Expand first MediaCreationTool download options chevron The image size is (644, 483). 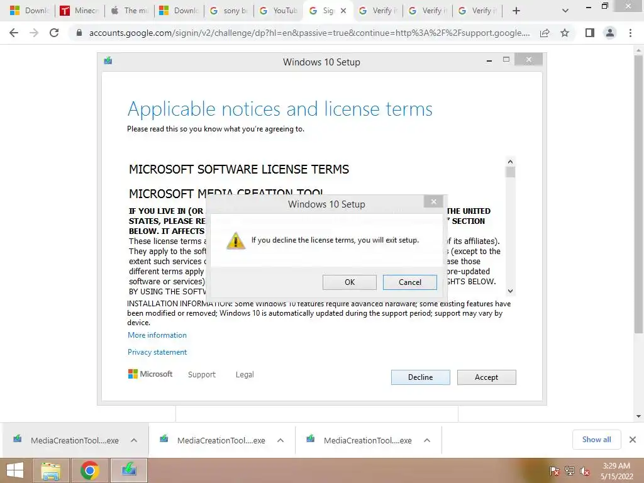pos(134,440)
